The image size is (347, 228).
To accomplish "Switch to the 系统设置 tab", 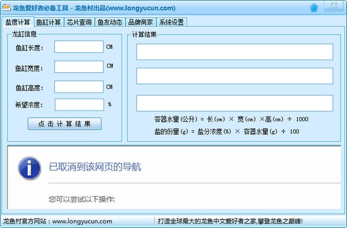I will [x=172, y=22].
